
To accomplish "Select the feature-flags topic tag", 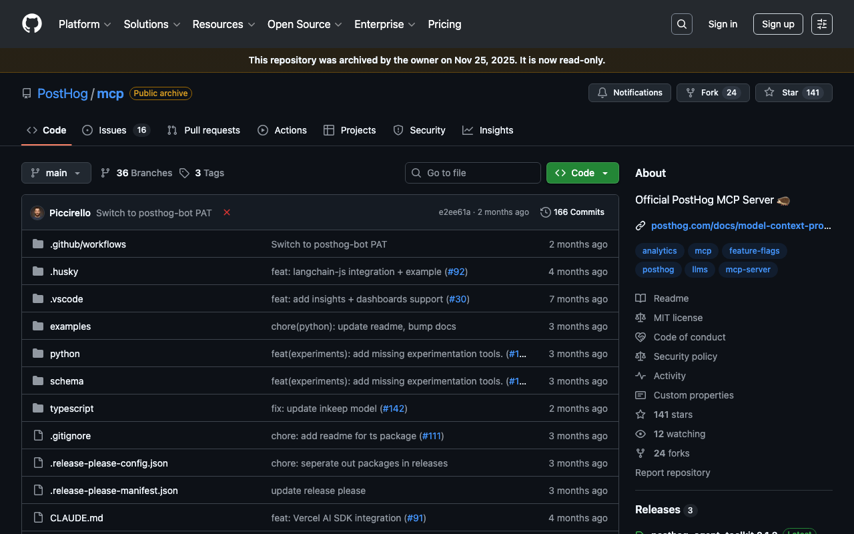I will pyautogui.click(x=754, y=251).
